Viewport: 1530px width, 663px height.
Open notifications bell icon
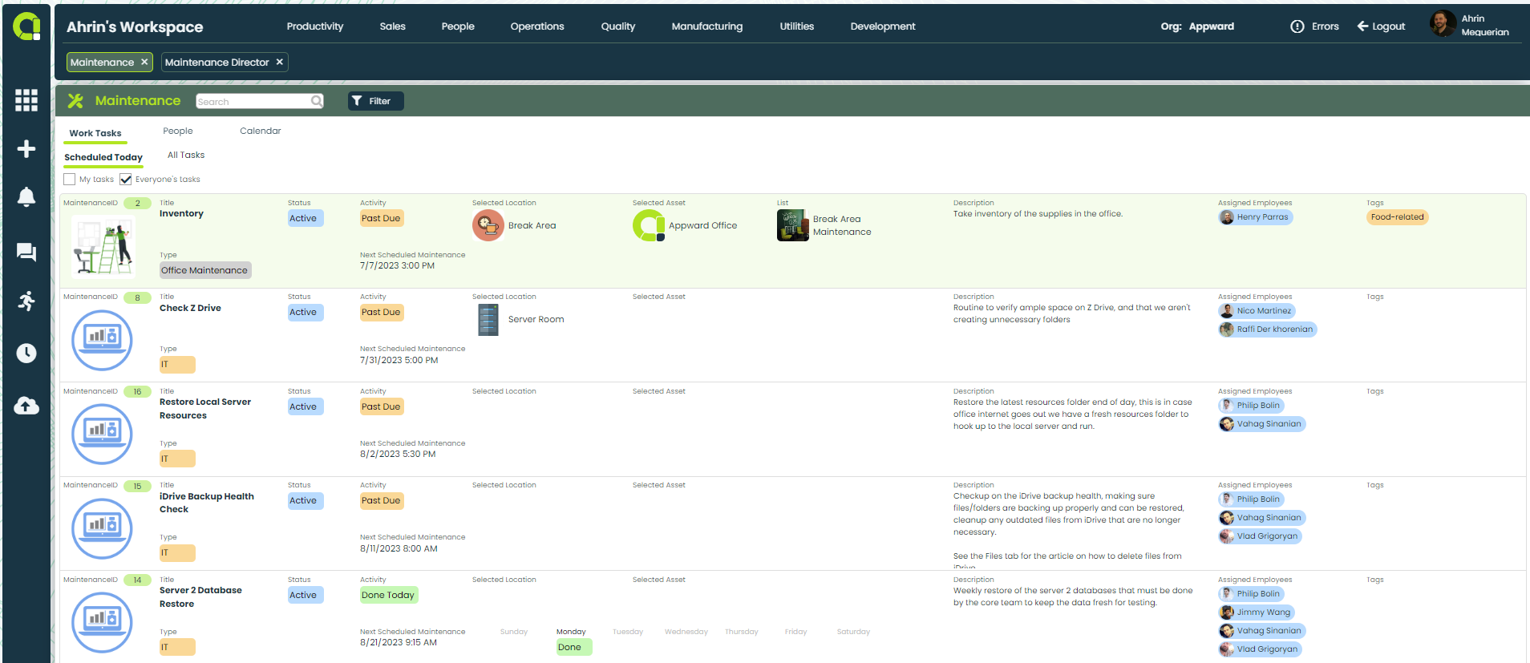coord(26,197)
